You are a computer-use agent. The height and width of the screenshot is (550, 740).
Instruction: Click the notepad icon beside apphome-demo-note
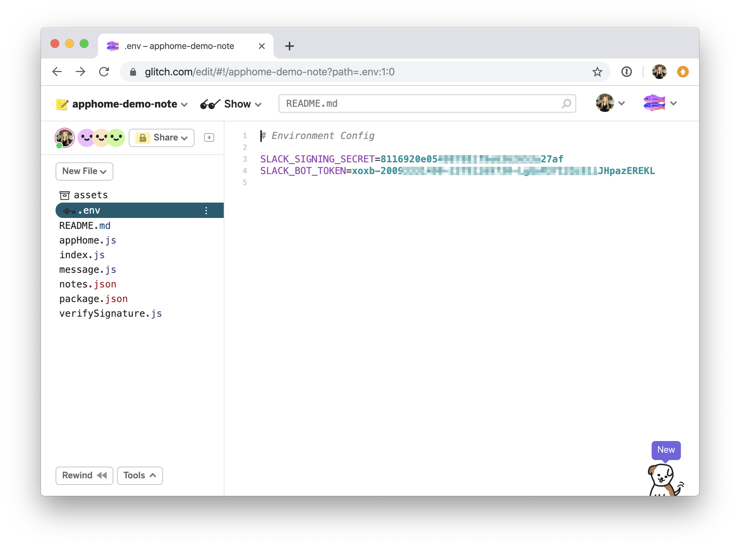pos(63,103)
